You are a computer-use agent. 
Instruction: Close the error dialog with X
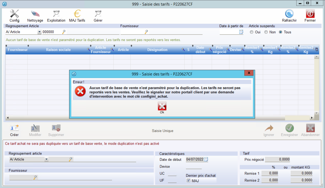(x=249, y=73)
